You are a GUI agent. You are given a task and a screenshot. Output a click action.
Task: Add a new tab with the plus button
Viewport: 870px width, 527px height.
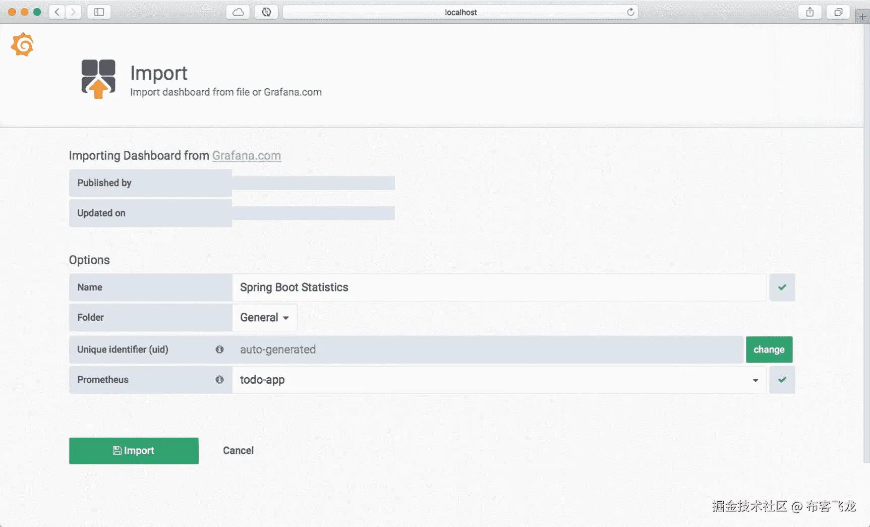[x=862, y=16]
